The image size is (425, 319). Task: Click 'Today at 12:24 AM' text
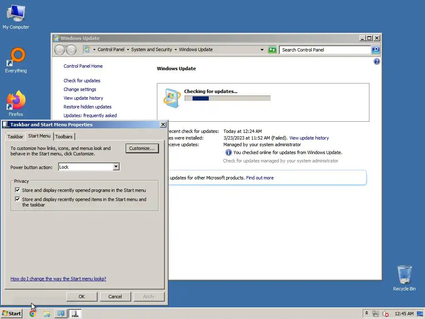tap(242, 131)
